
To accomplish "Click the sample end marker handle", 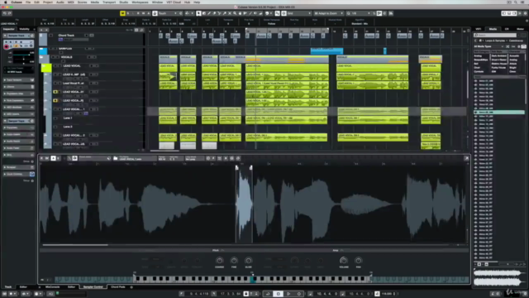I will pyautogui.click(x=250, y=167).
